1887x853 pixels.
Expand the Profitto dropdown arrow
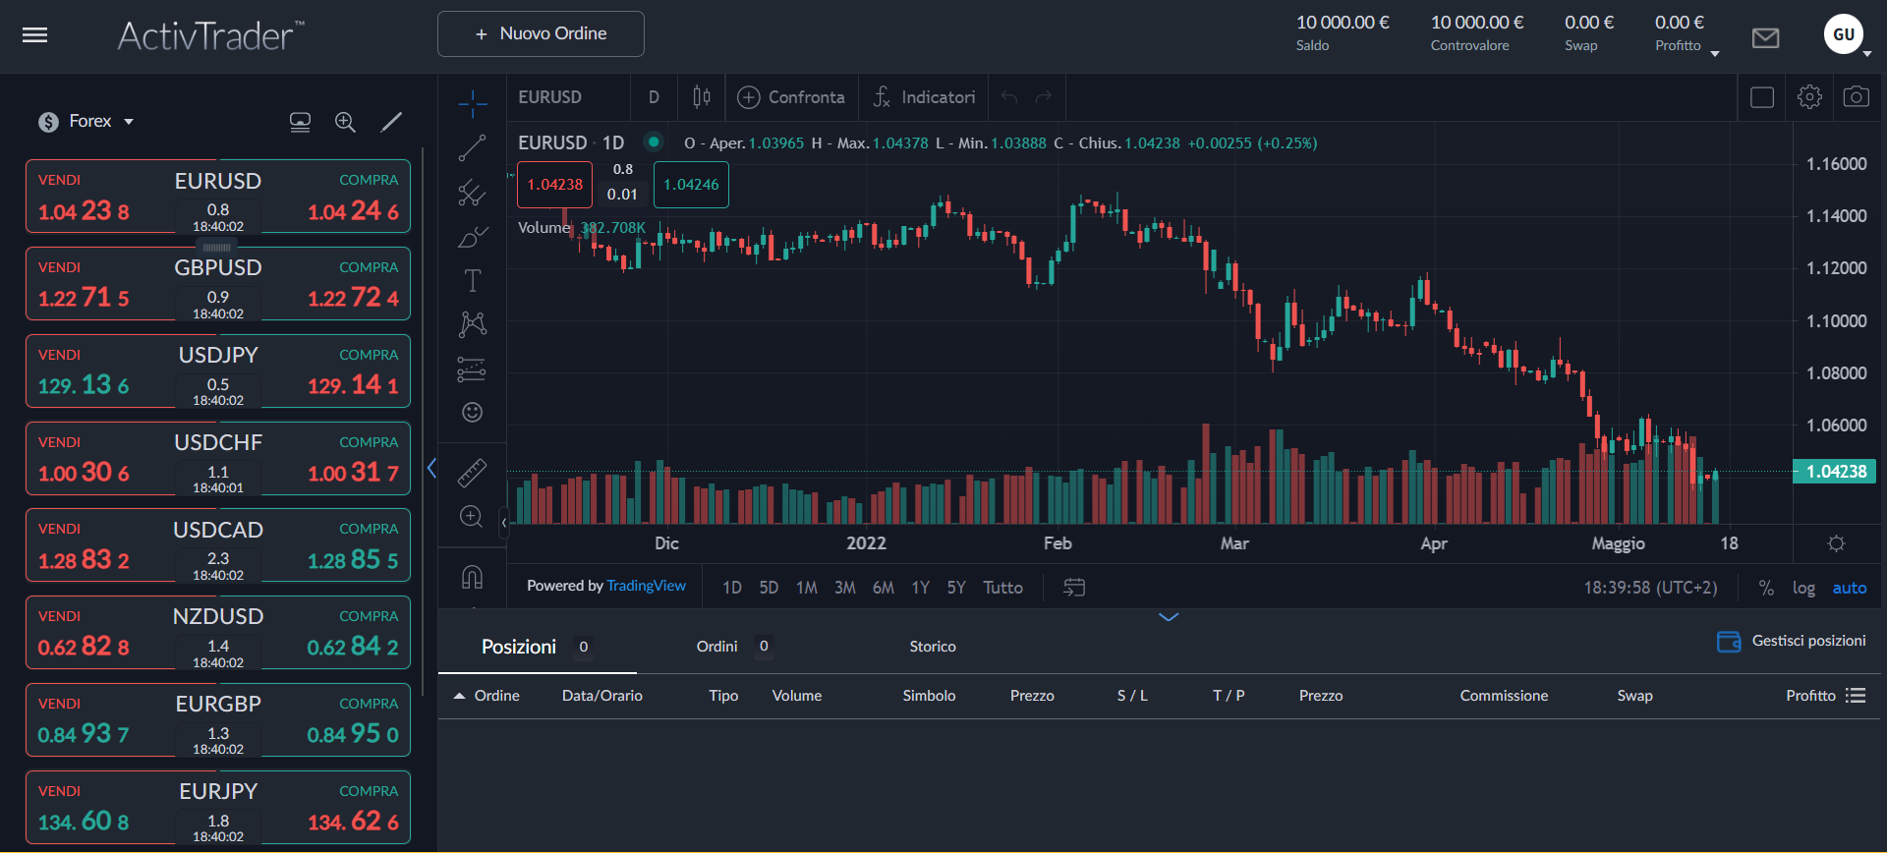click(1715, 54)
